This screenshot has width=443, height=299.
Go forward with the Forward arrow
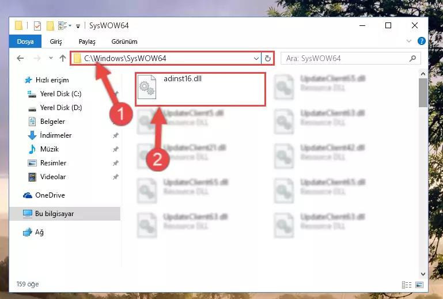(x=37, y=58)
